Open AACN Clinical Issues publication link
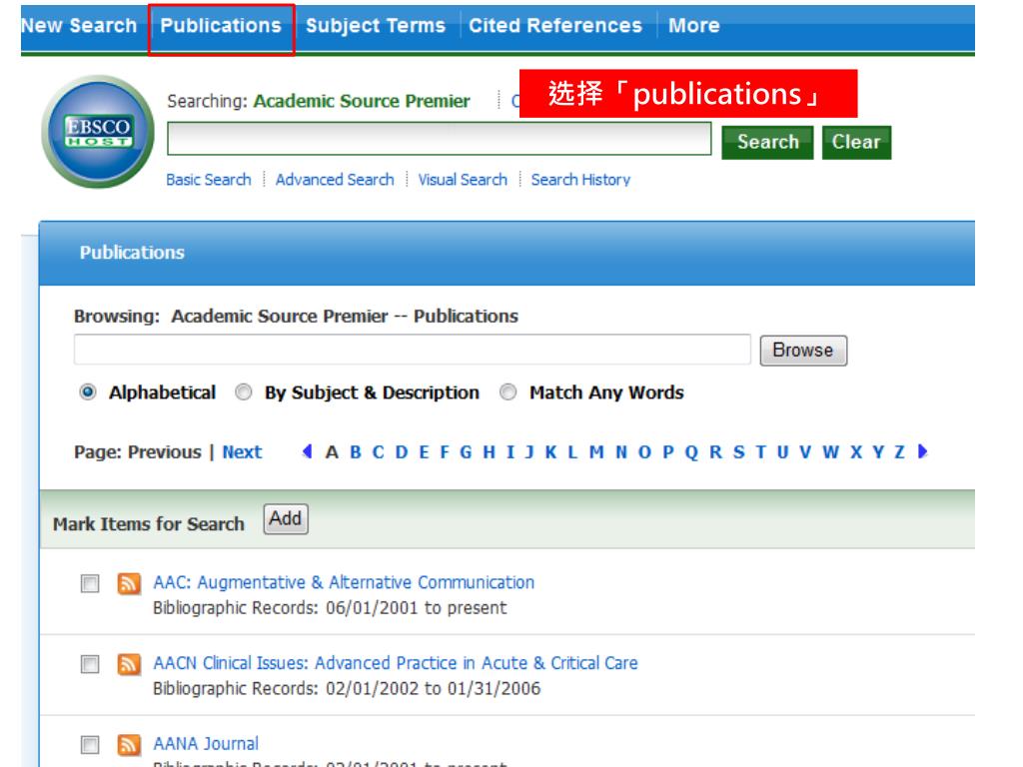The width and height of the screenshot is (1023, 767). point(396,663)
